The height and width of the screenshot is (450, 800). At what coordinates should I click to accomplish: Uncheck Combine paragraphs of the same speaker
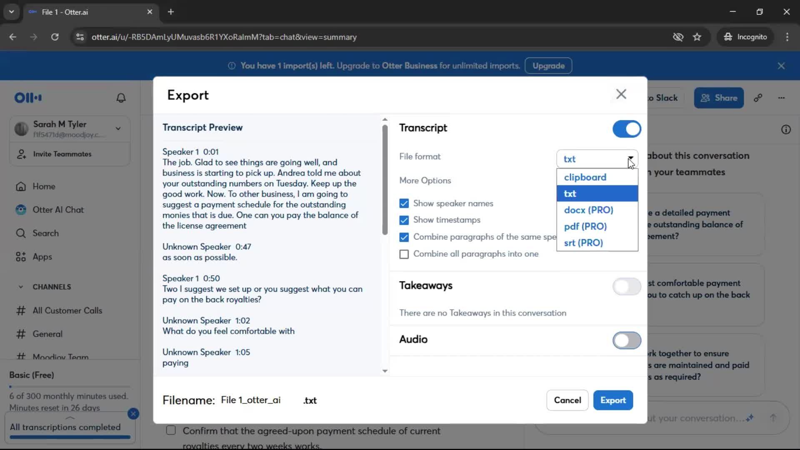(404, 237)
